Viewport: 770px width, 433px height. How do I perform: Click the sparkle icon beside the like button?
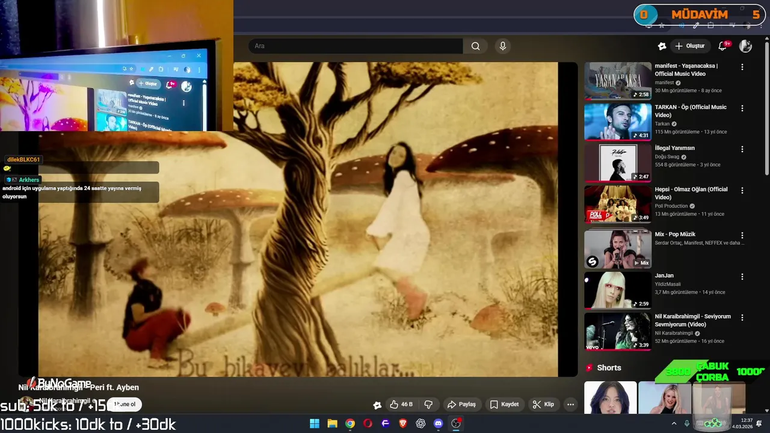[x=377, y=405]
